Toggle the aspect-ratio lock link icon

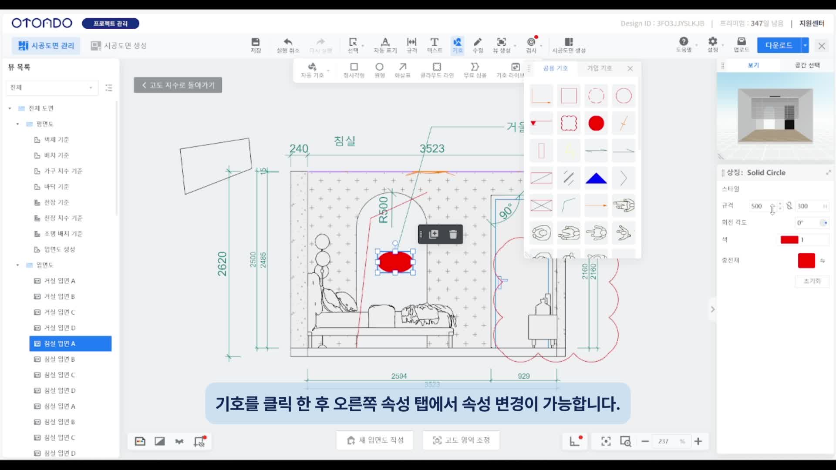point(789,206)
